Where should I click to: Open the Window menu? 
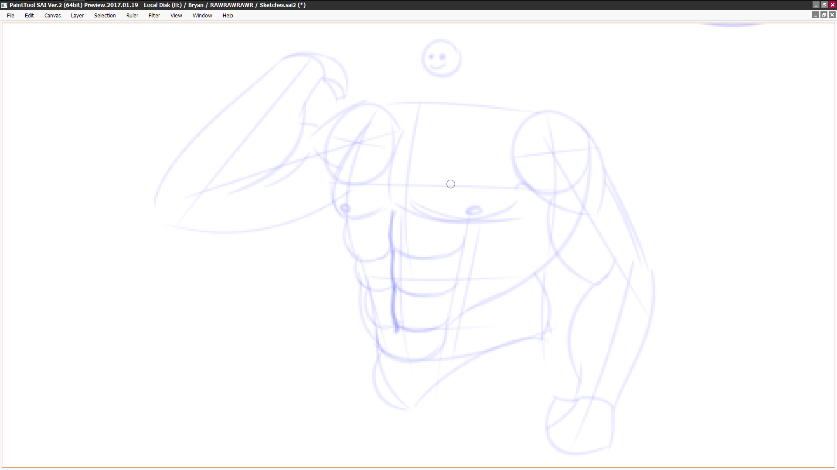pyautogui.click(x=202, y=15)
